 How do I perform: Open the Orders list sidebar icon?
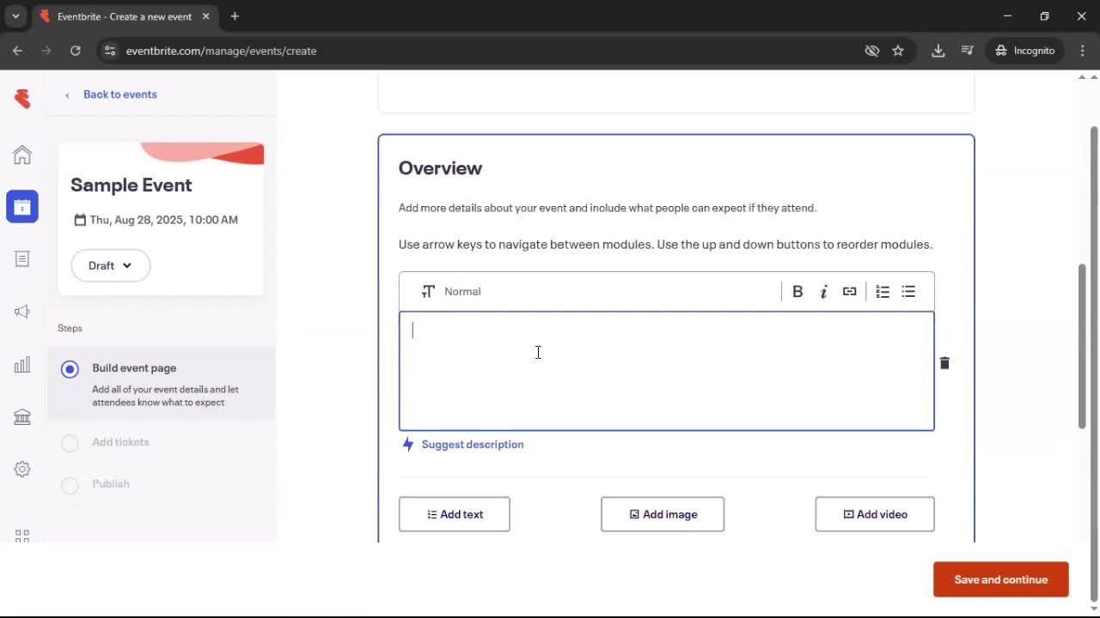click(22, 259)
